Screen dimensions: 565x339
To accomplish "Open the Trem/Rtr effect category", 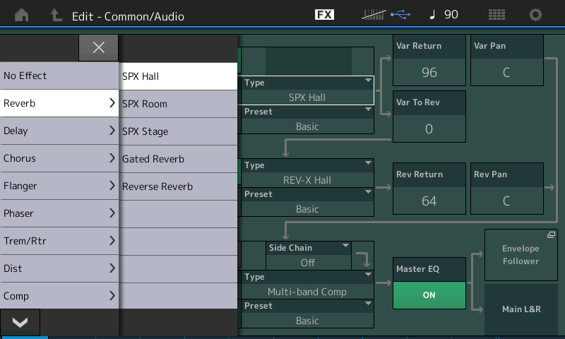I will pos(59,241).
